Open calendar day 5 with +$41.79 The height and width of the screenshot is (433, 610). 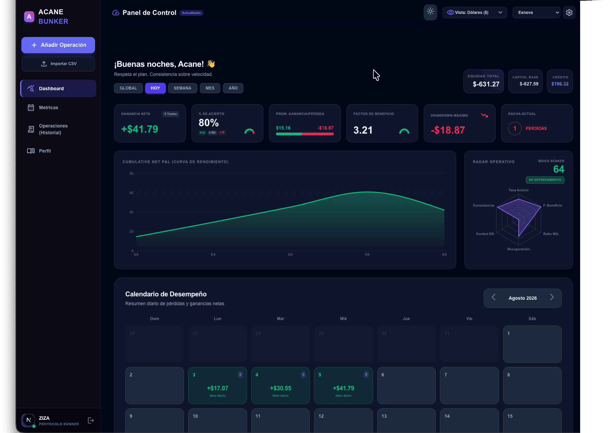[343, 386]
